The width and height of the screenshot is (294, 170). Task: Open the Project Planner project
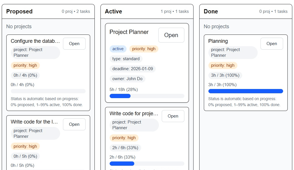171,35
